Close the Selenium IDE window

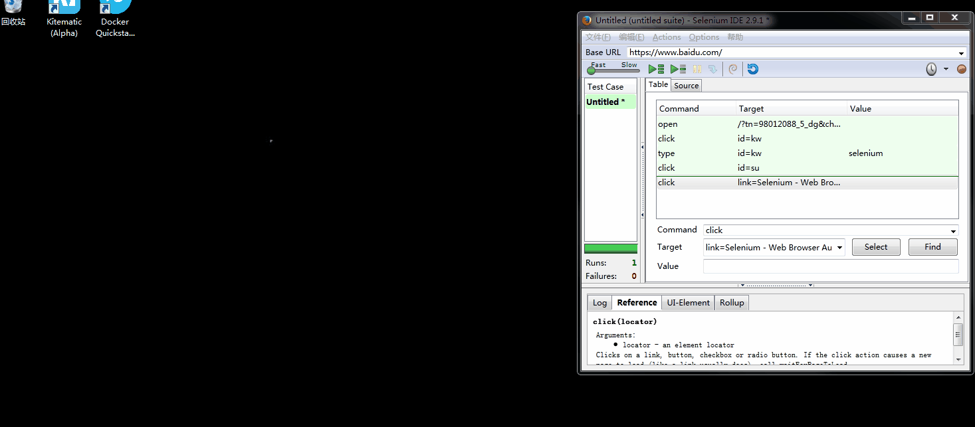954,17
